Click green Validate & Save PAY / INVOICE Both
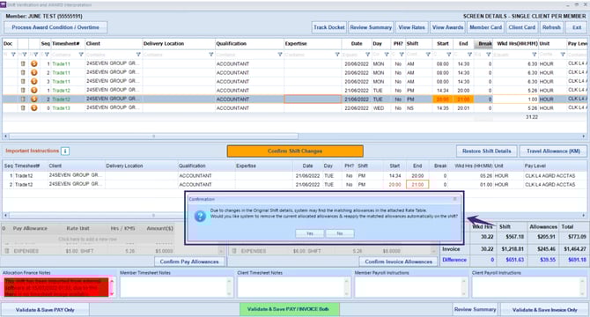This screenshot has height=317, width=590. pos(290,309)
